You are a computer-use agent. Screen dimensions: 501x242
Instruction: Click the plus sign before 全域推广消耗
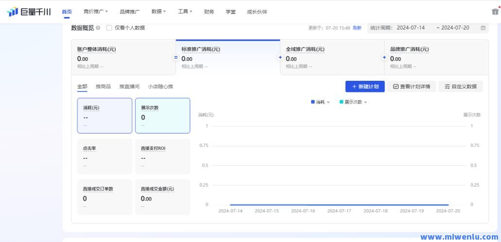[x=280, y=58]
